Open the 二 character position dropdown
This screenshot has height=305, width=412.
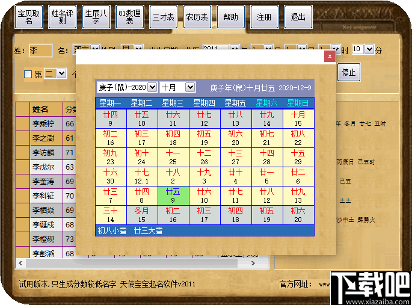tap(61, 73)
